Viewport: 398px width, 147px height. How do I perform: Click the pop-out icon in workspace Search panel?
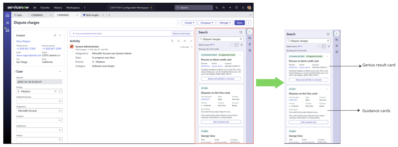(x=241, y=45)
